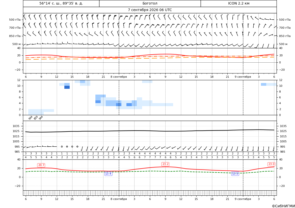This screenshot has height=208, width=295.
Task: Select the ICON 2.2 км model header
Action: point(238,3)
